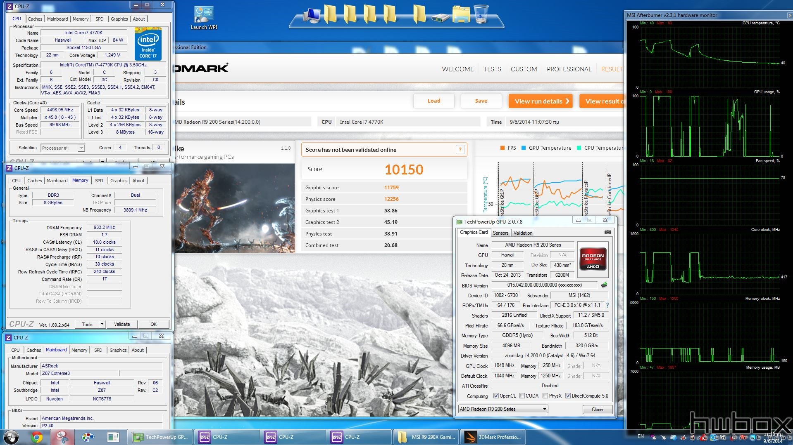Click the Validate button in CPU-Z Memory window
This screenshot has width=793, height=445.
pyautogui.click(x=122, y=324)
